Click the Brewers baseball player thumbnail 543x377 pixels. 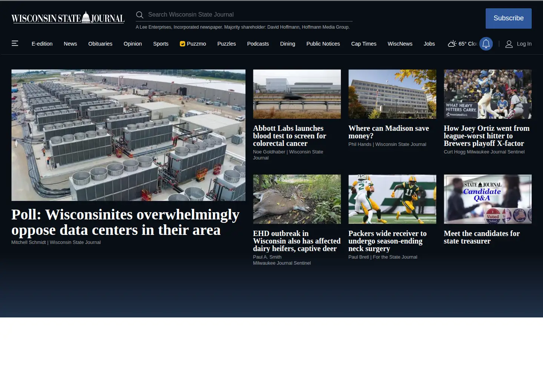(488, 94)
